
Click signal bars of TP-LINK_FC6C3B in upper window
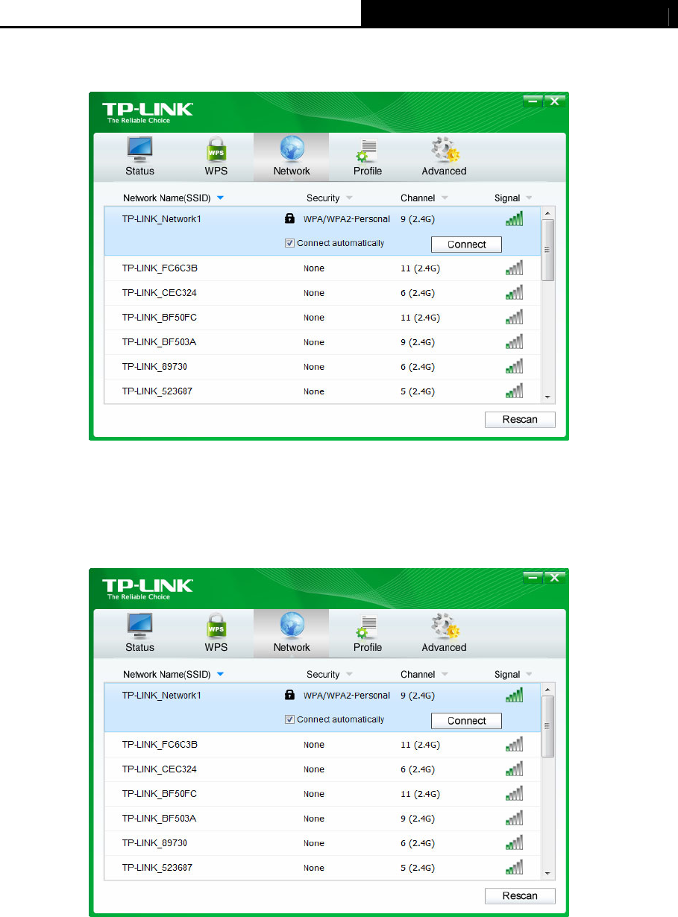click(x=514, y=268)
